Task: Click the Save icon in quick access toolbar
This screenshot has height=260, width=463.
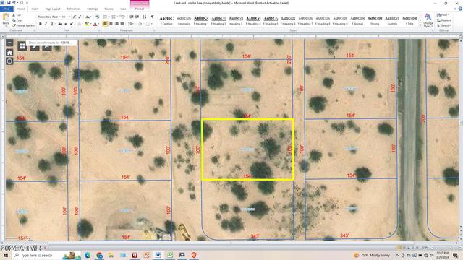Action: click(8, 3)
